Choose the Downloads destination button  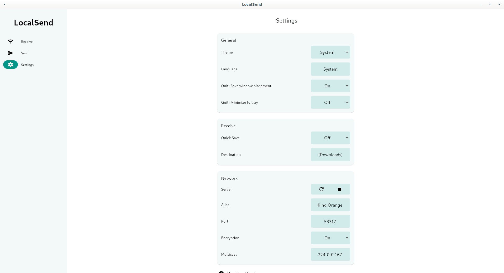pyautogui.click(x=330, y=155)
